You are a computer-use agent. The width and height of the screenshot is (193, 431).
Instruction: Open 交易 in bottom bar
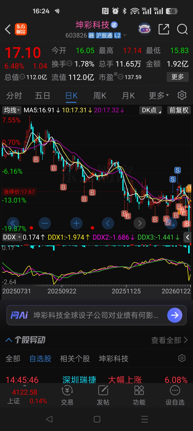point(67,395)
